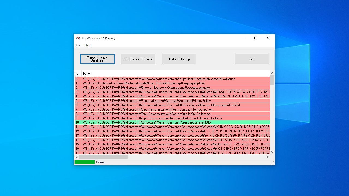349x196 pixels.
Task: Click the horizontal scrollbar left arrow
Action: point(76,157)
